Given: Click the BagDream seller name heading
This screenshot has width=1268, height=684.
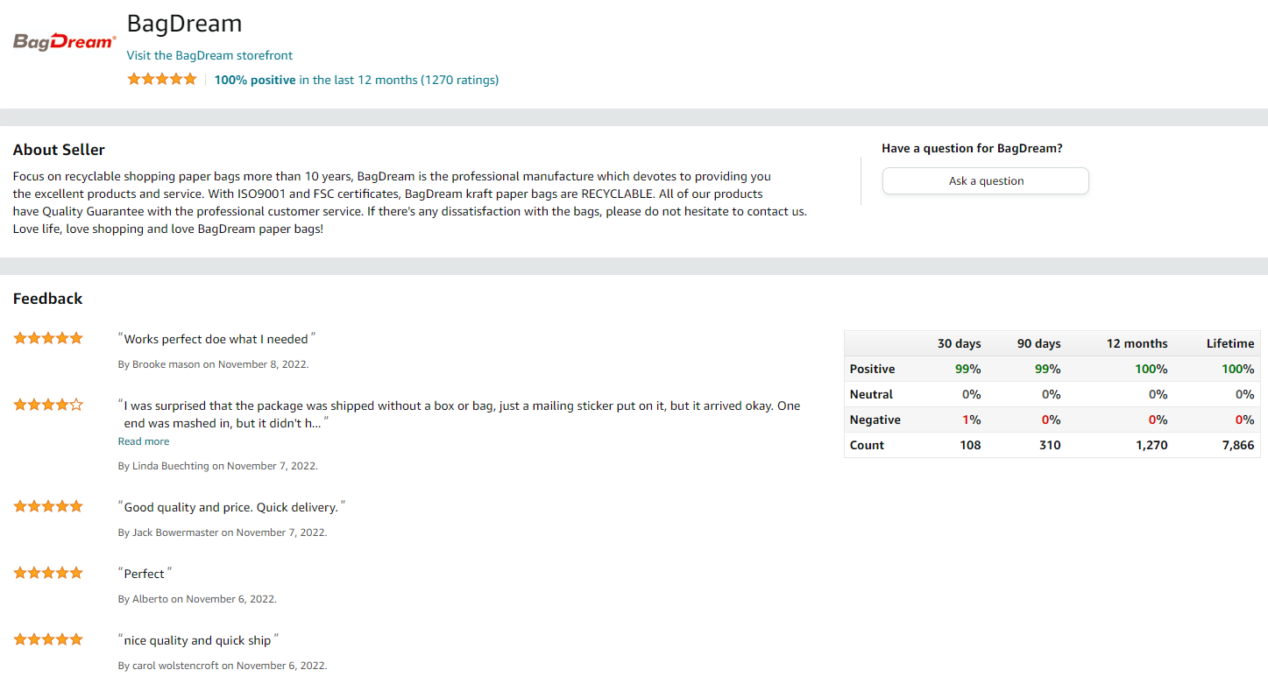Looking at the screenshot, I should pyautogui.click(x=184, y=24).
